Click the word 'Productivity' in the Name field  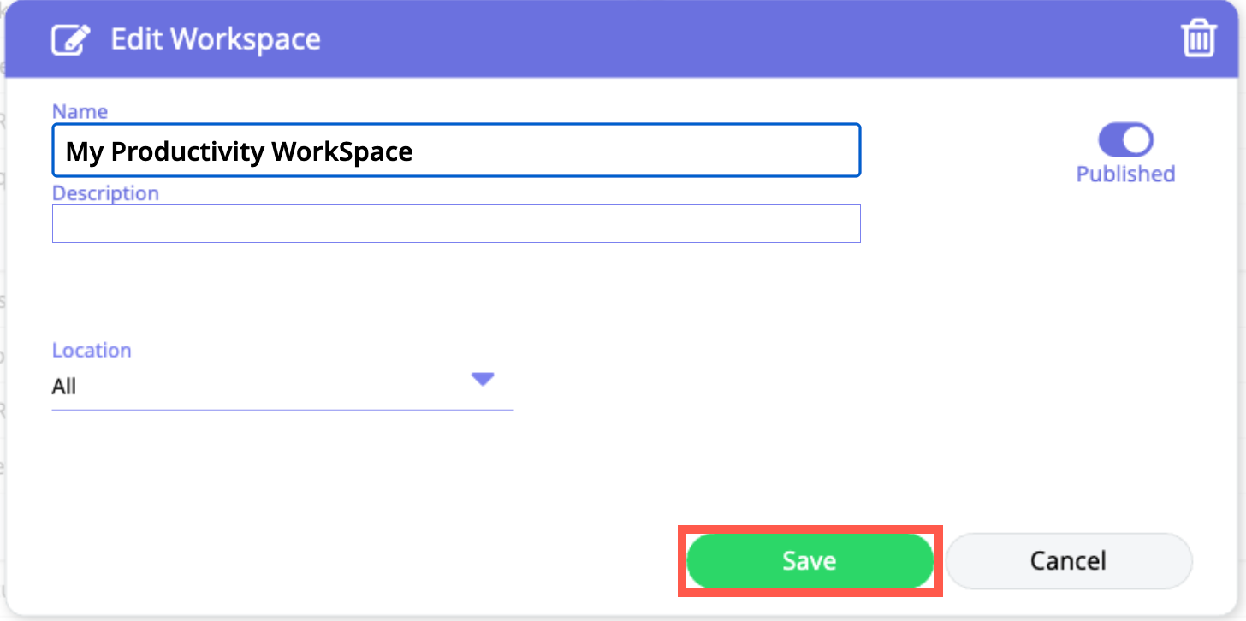click(187, 151)
